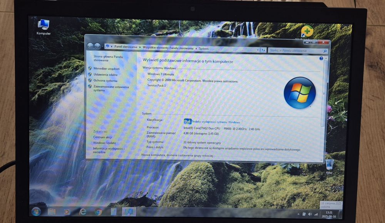Click the Wyświetl podstawowe informacje heading
This screenshot has height=223, width=385.
click(x=188, y=61)
